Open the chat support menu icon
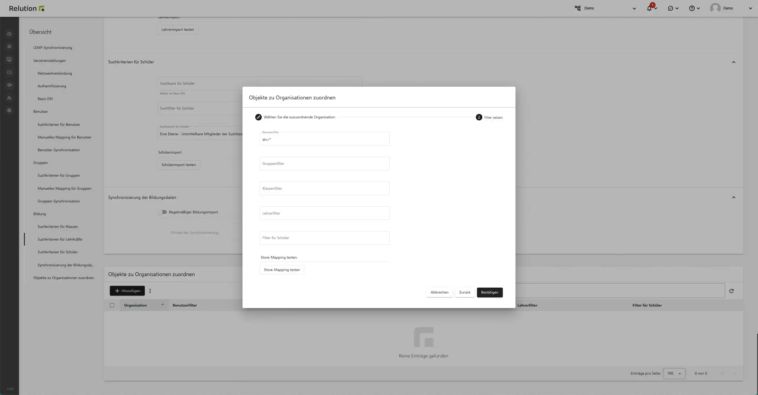 pos(671,8)
